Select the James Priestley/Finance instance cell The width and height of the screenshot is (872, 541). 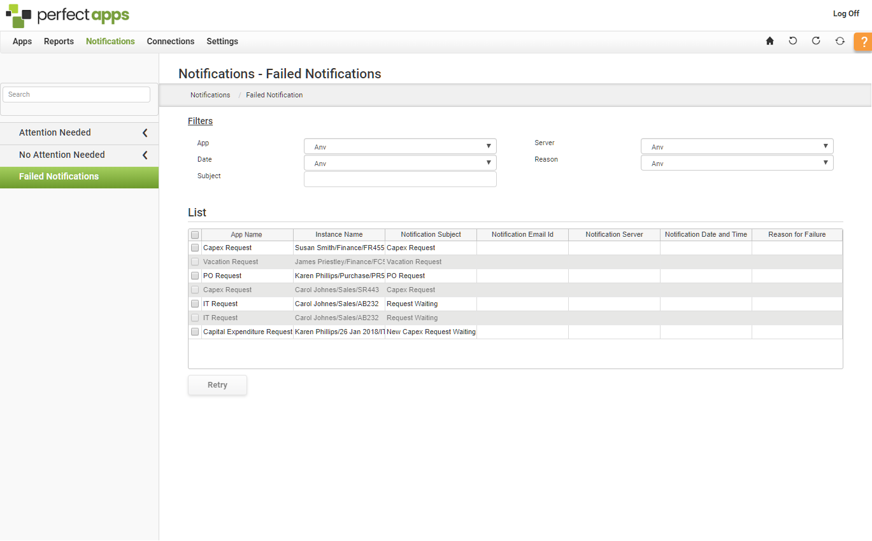[339, 262]
